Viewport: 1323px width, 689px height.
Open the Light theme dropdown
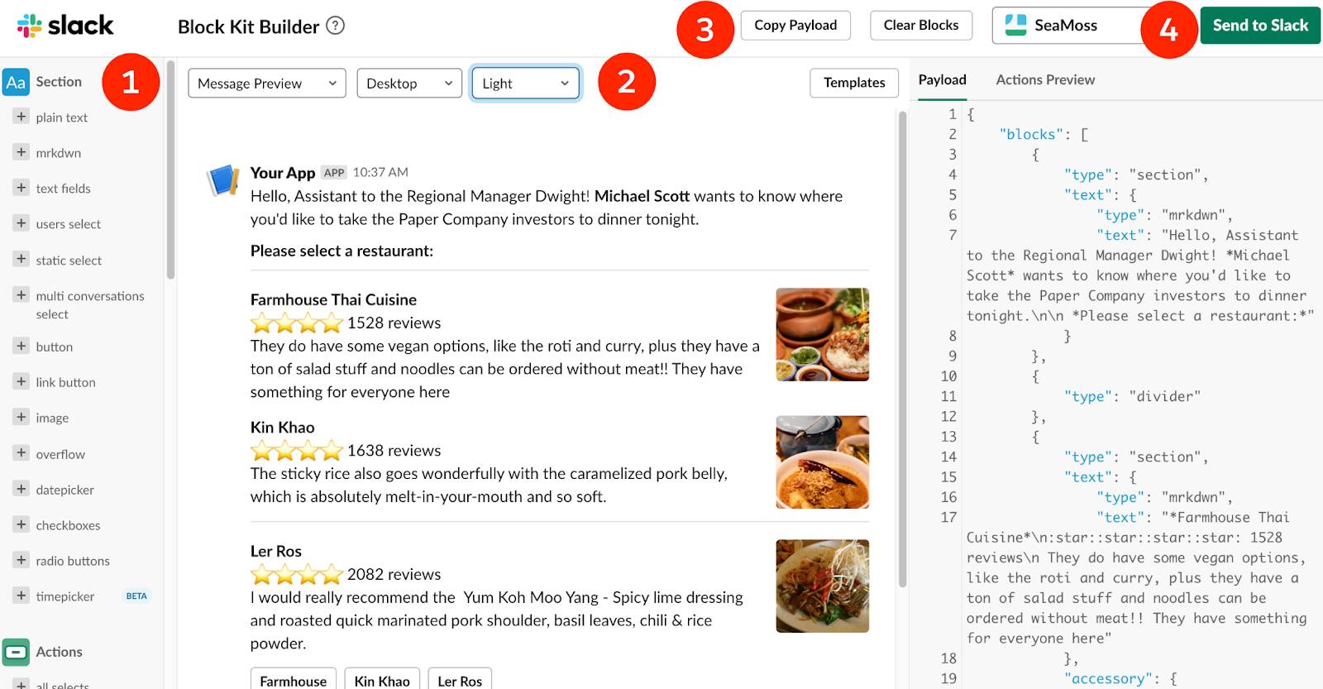(526, 83)
